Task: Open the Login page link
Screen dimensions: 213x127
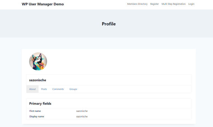Action: tap(191, 4)
